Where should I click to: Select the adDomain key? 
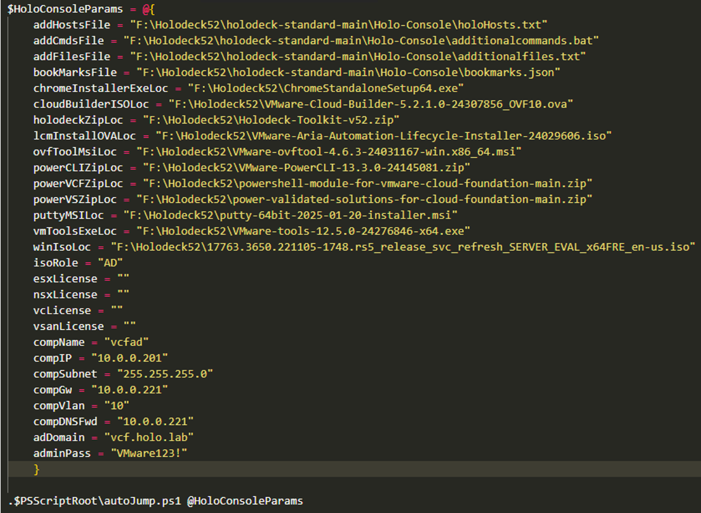(59, 437)
